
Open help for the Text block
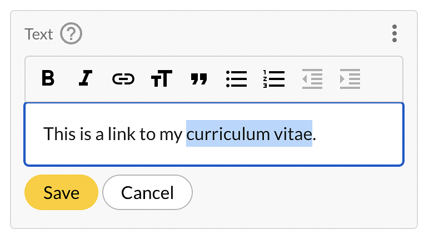point(71,34)
